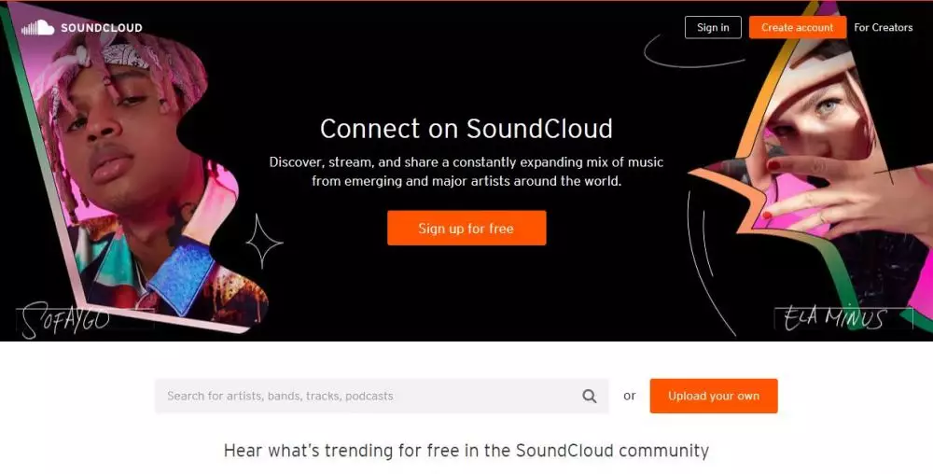
Task: Click the Discover, stream, and share description text
Action: (466, 172)
